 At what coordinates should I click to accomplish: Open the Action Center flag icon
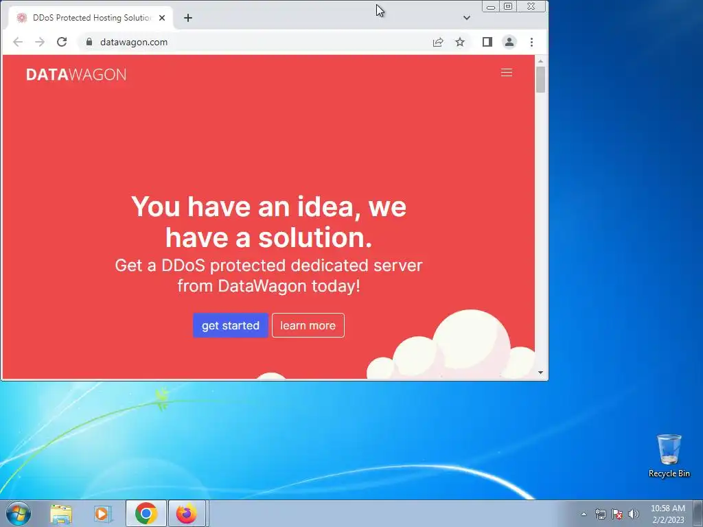[x=617, y=514]
